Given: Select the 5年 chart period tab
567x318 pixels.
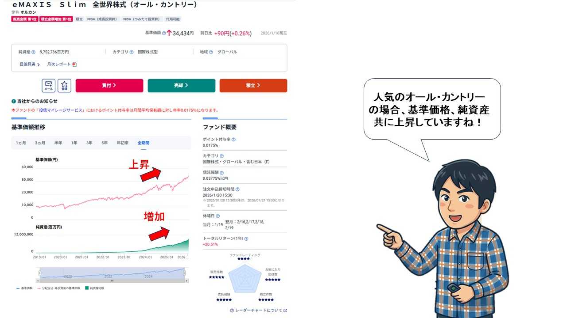Looking at the screenshot, I should coord(105,143).
